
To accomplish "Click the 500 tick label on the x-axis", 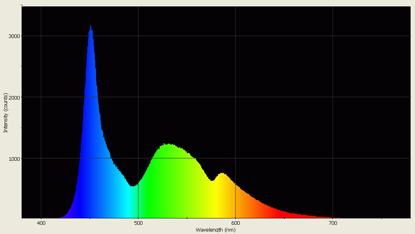I will (x=138, y=222).
